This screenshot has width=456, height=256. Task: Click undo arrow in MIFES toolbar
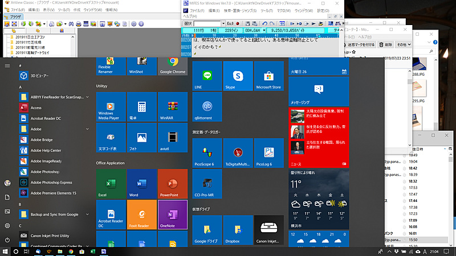pyautogui.click(x=264, y=23)
